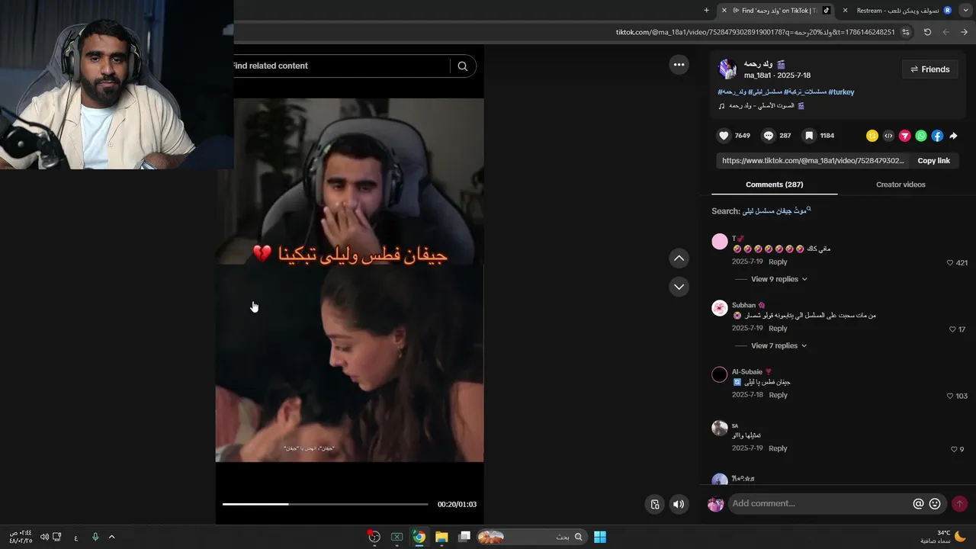Click the yellow repost icon

(872, 136)
